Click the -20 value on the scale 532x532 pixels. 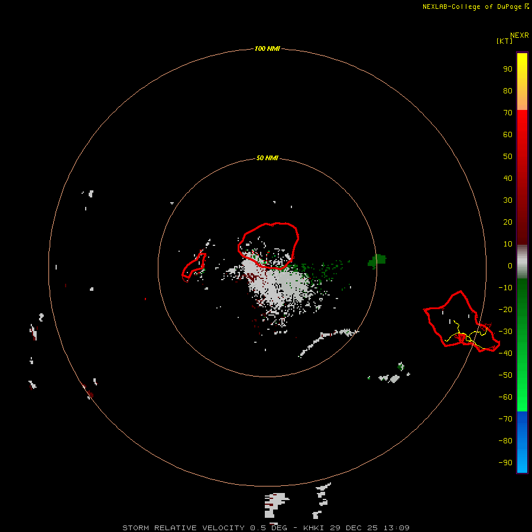(505, 309)
